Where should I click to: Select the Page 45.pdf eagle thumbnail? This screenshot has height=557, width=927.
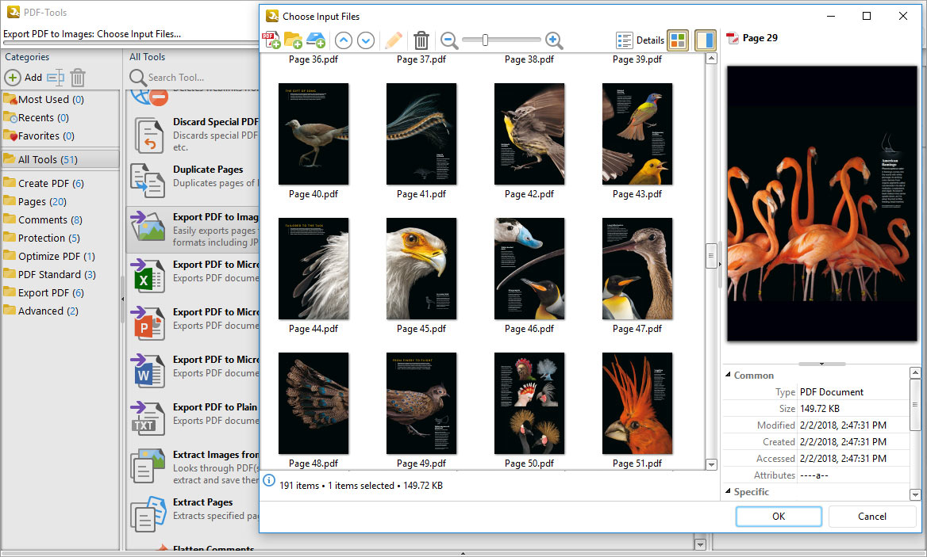pyautogui.click(x=421, y=269)
